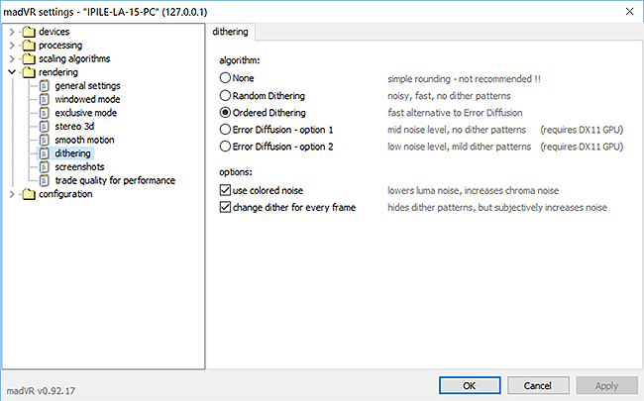Confirm settings with the OK button

pos(470,385)
